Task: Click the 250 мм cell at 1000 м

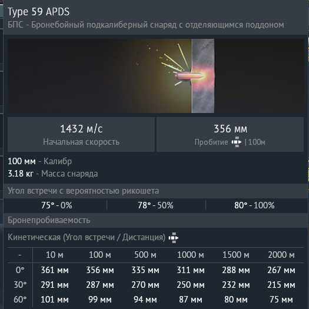Action: (191, 285)
